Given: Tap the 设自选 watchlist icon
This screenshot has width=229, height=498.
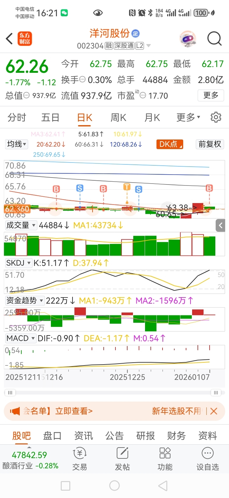Looking at the screenshot, I should point(208,459).
